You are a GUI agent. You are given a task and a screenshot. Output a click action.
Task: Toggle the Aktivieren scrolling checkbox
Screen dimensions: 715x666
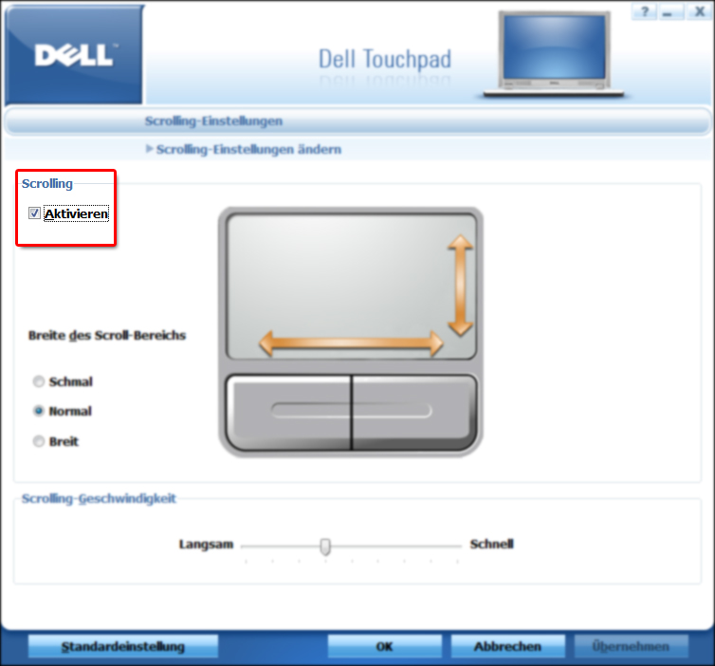34,213
